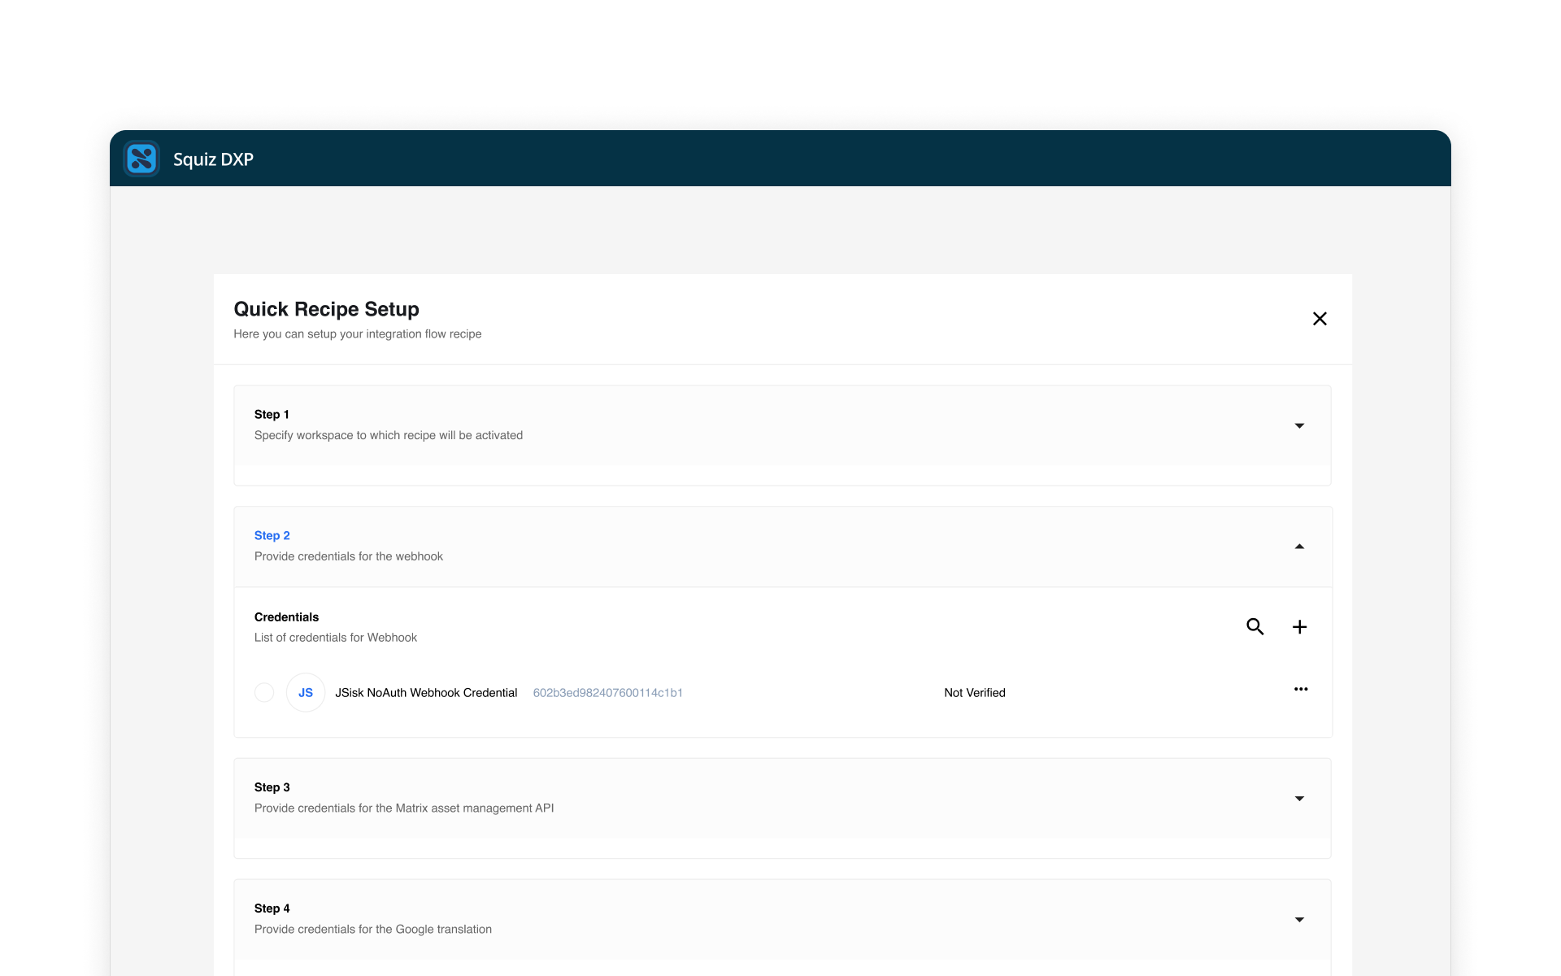The image size is (1561, 976).
Task: Click 'Here you can setup your integration' subtitle
Action: pos(358,334)
